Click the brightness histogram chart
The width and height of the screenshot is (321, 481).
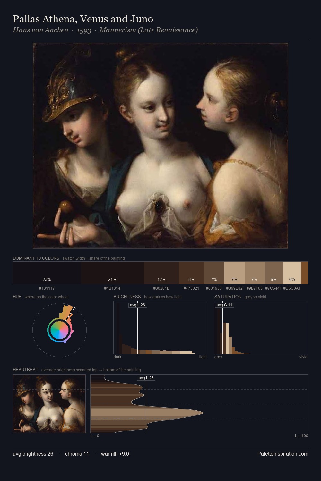(160, 328)
